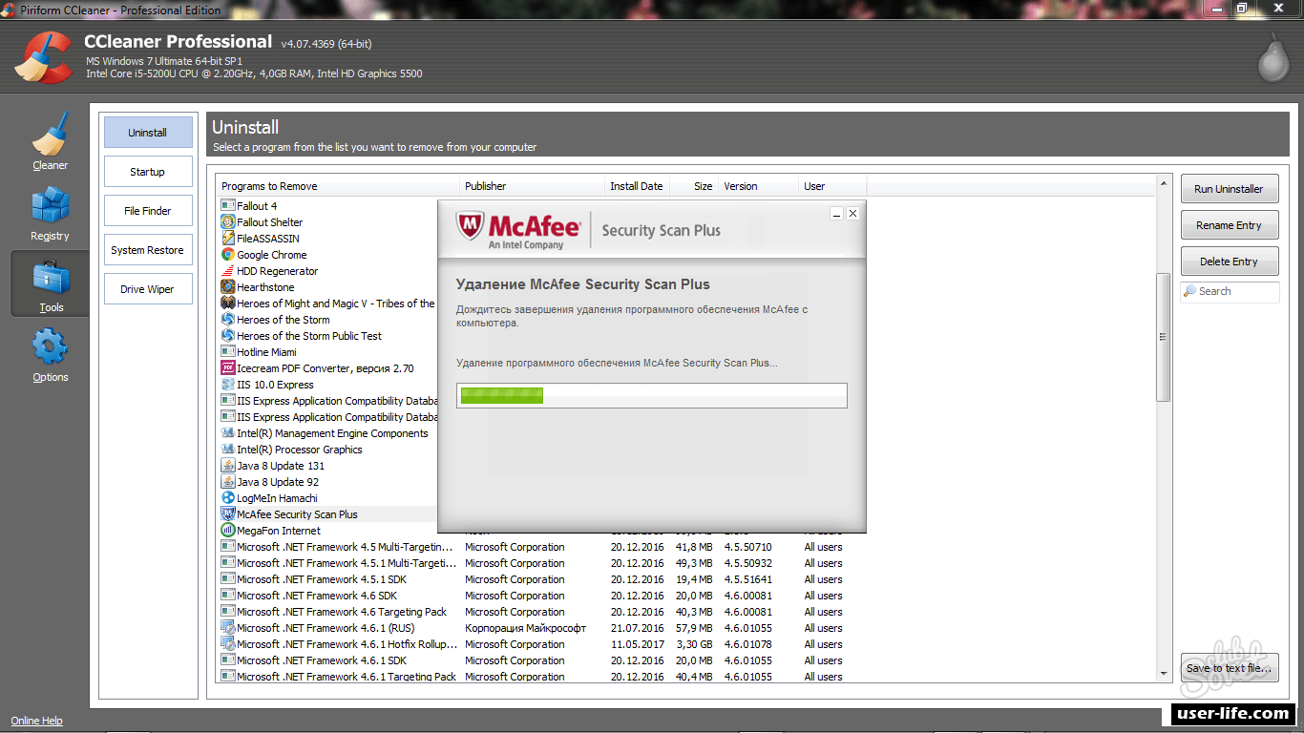This screenshot has height=733, width=1304.
Task: Open the System Restore tab
Action: (148, 250)
